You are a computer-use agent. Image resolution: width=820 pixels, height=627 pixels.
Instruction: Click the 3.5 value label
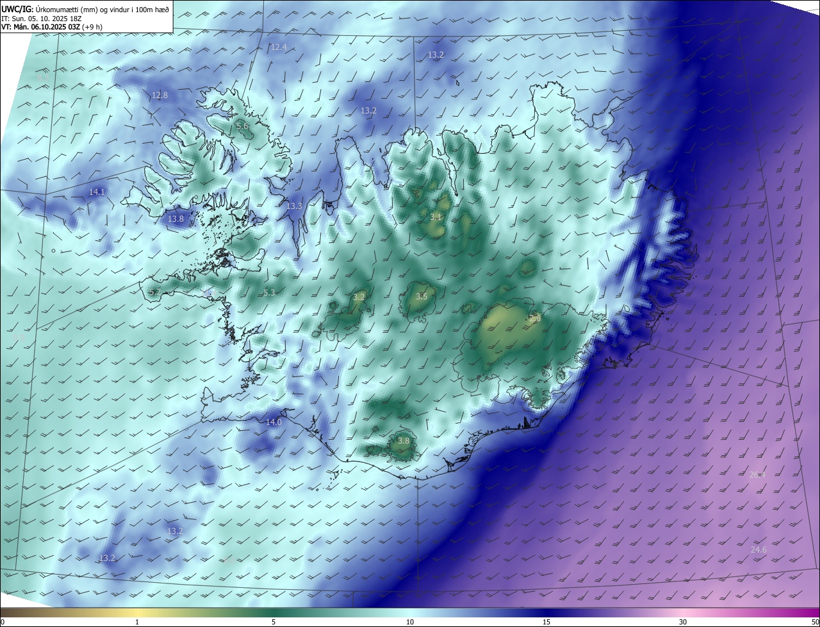421,297
